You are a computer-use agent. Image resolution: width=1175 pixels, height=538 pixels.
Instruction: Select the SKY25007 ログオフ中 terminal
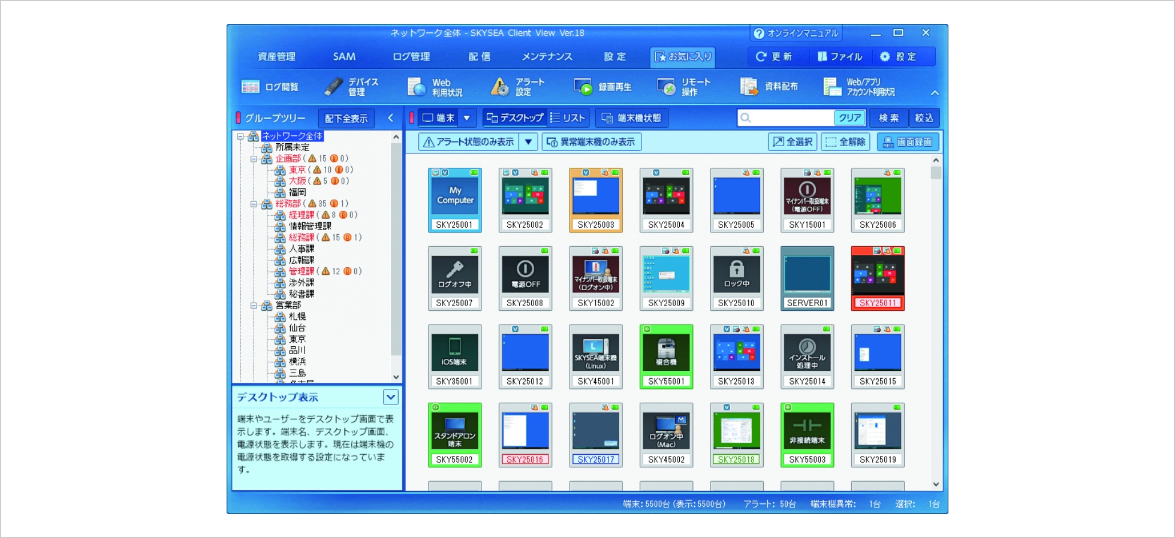click(x=454, y=279)
